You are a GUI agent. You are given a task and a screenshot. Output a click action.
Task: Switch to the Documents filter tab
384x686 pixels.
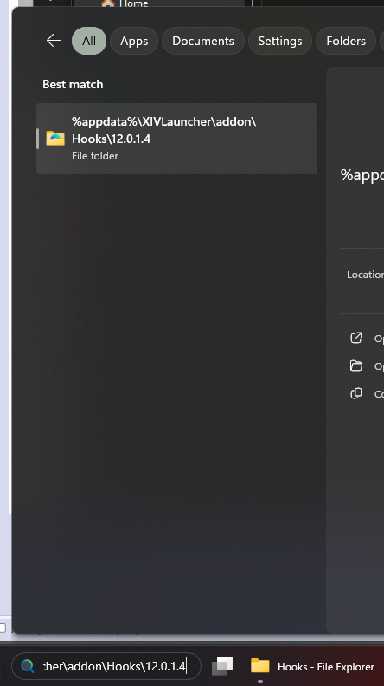tap(203, 41)
